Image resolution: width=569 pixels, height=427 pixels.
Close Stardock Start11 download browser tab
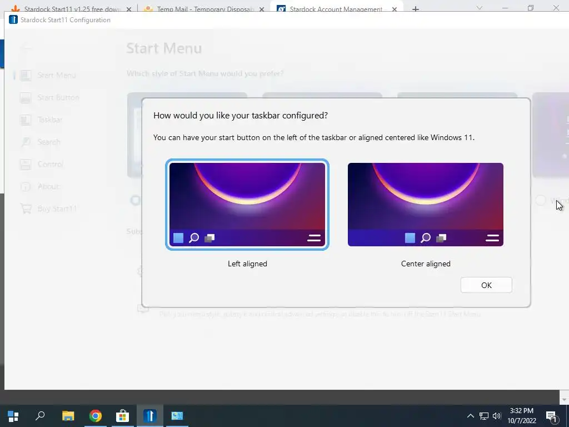tap(129, 9)
